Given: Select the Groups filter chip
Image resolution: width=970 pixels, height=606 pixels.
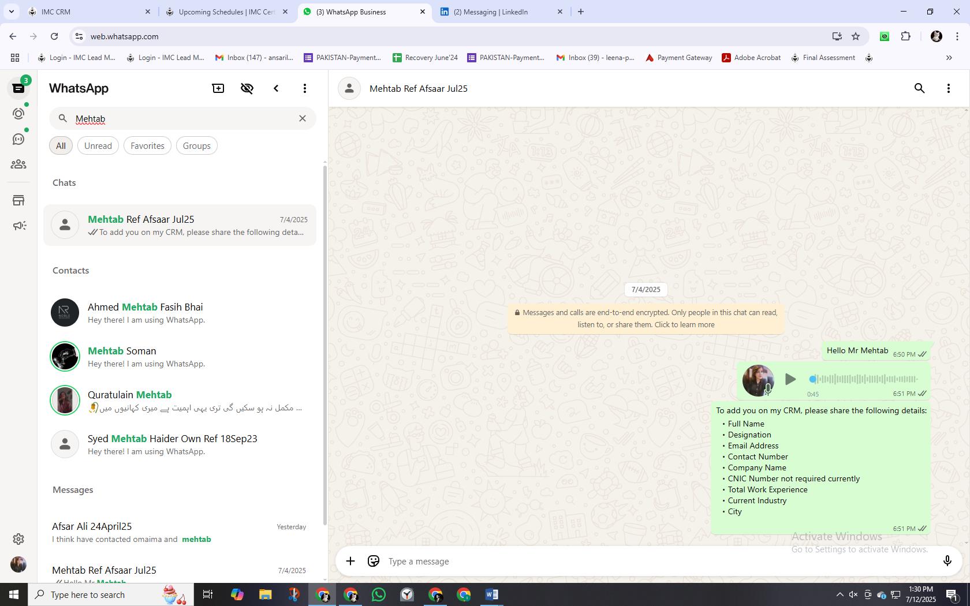Looking at the screenshot, I should coord(196,146).
